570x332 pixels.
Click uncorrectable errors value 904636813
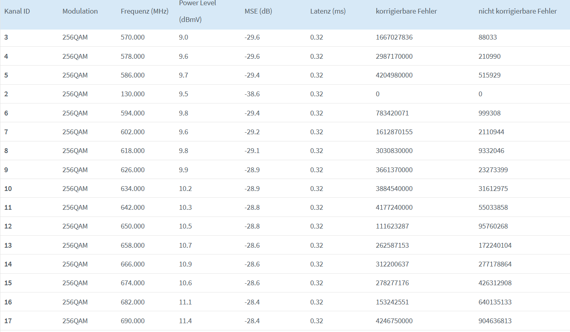click(495, 321)
